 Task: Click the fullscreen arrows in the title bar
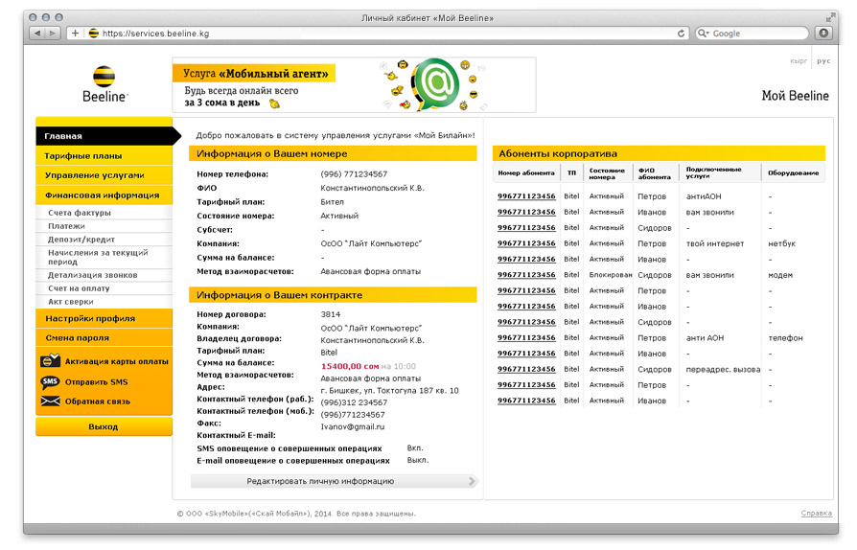pos(830,18)
